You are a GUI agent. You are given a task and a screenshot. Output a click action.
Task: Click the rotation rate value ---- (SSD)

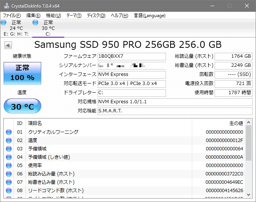(234, 74)
